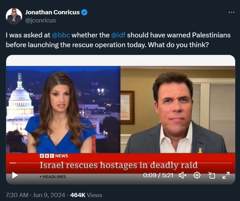Click the 464K Views count

click(x=86, y=195)
